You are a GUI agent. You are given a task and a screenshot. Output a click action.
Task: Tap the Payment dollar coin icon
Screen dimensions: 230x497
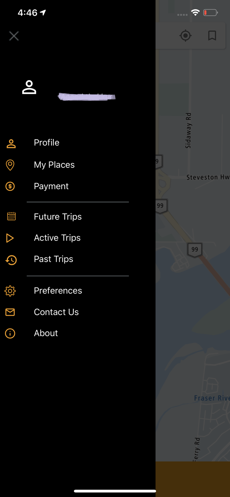tap(10, 186)
